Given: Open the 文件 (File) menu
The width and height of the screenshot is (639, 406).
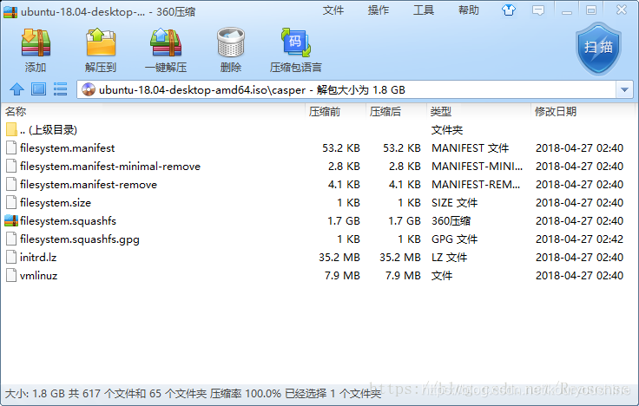Looking at the screenshot, I should click(333, 10).
